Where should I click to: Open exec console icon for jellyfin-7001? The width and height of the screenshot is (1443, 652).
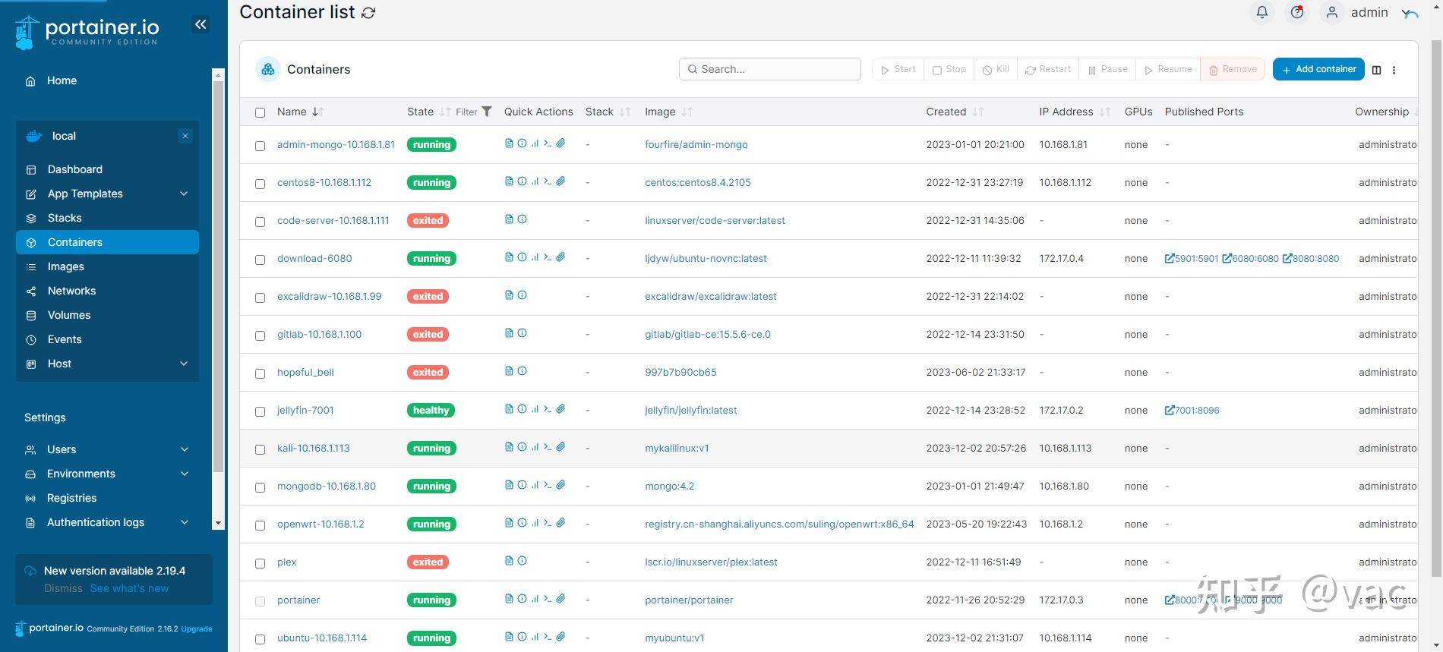[x=548, y=409]
